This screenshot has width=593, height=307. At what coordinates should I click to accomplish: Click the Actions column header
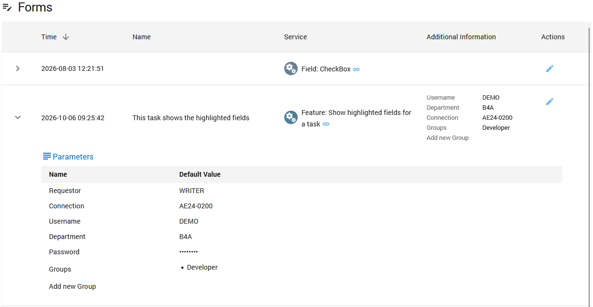click(x=553, y=37)
